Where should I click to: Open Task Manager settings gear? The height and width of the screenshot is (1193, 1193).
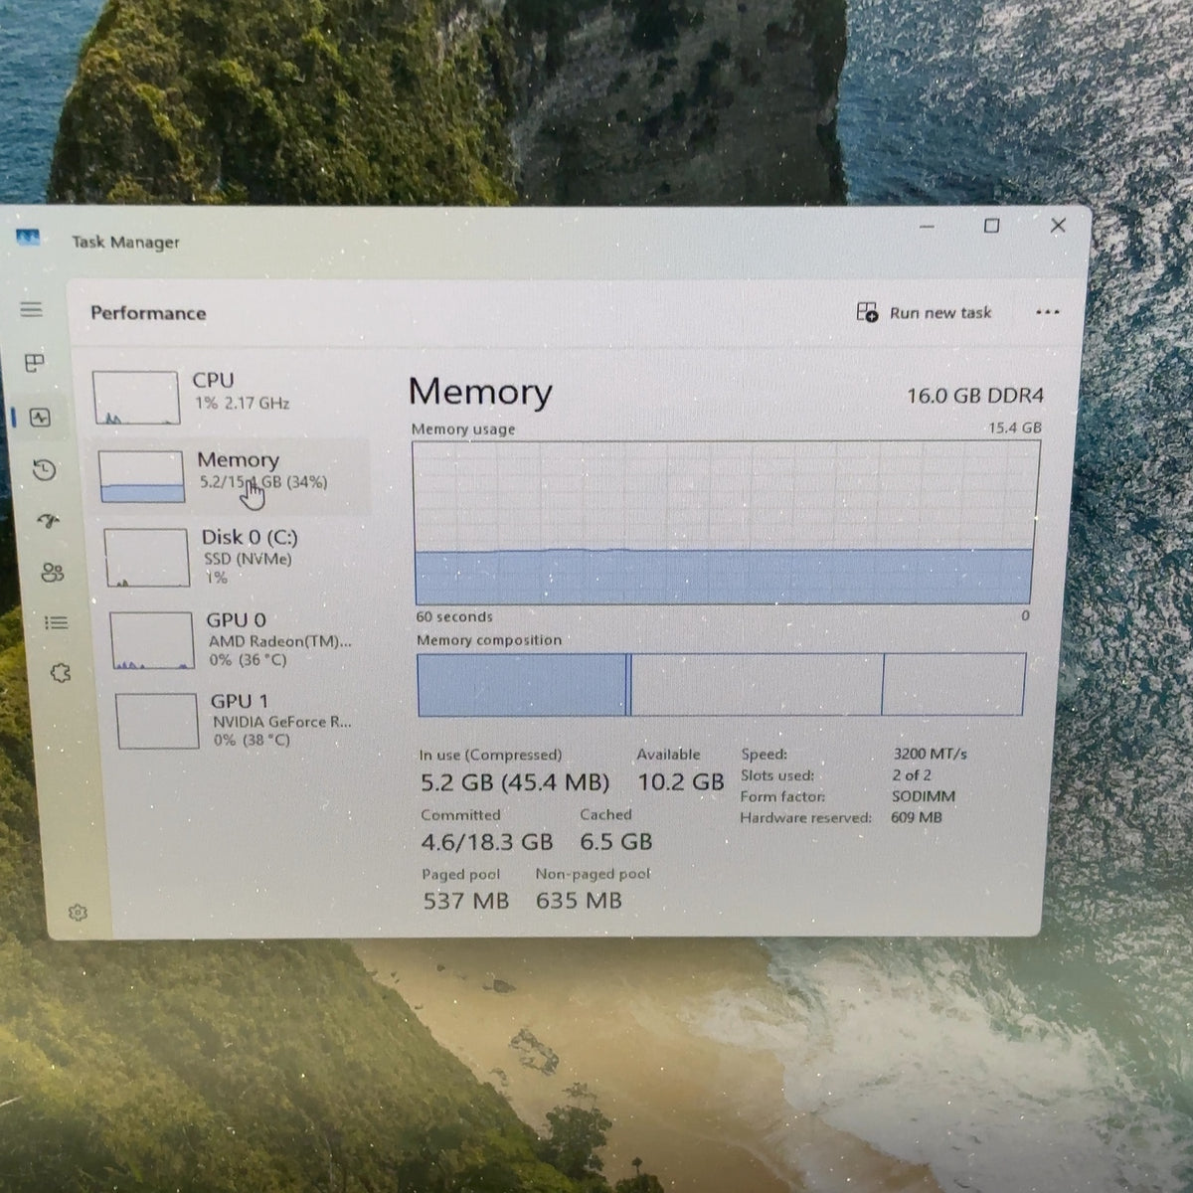coord(79,913)
